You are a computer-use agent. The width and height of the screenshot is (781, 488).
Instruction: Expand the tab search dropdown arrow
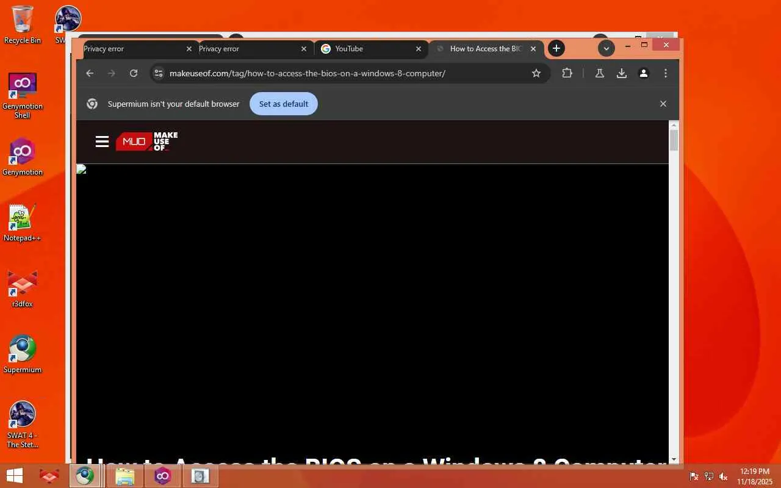[606, 48]
